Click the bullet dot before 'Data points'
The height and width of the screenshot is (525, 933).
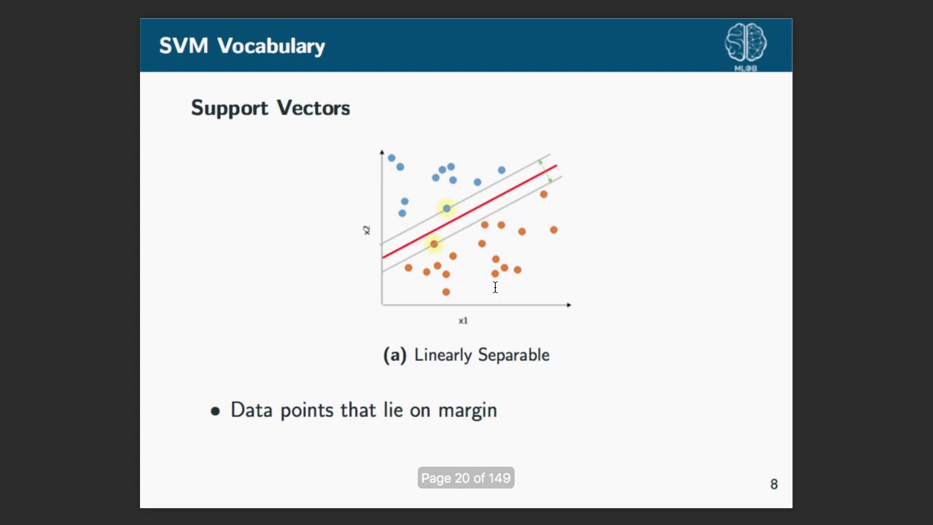[215, 412]
